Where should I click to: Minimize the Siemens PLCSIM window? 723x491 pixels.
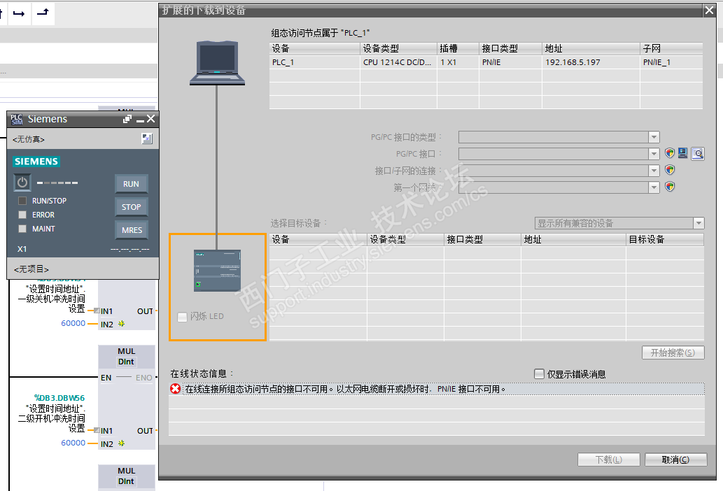[140, 121]
